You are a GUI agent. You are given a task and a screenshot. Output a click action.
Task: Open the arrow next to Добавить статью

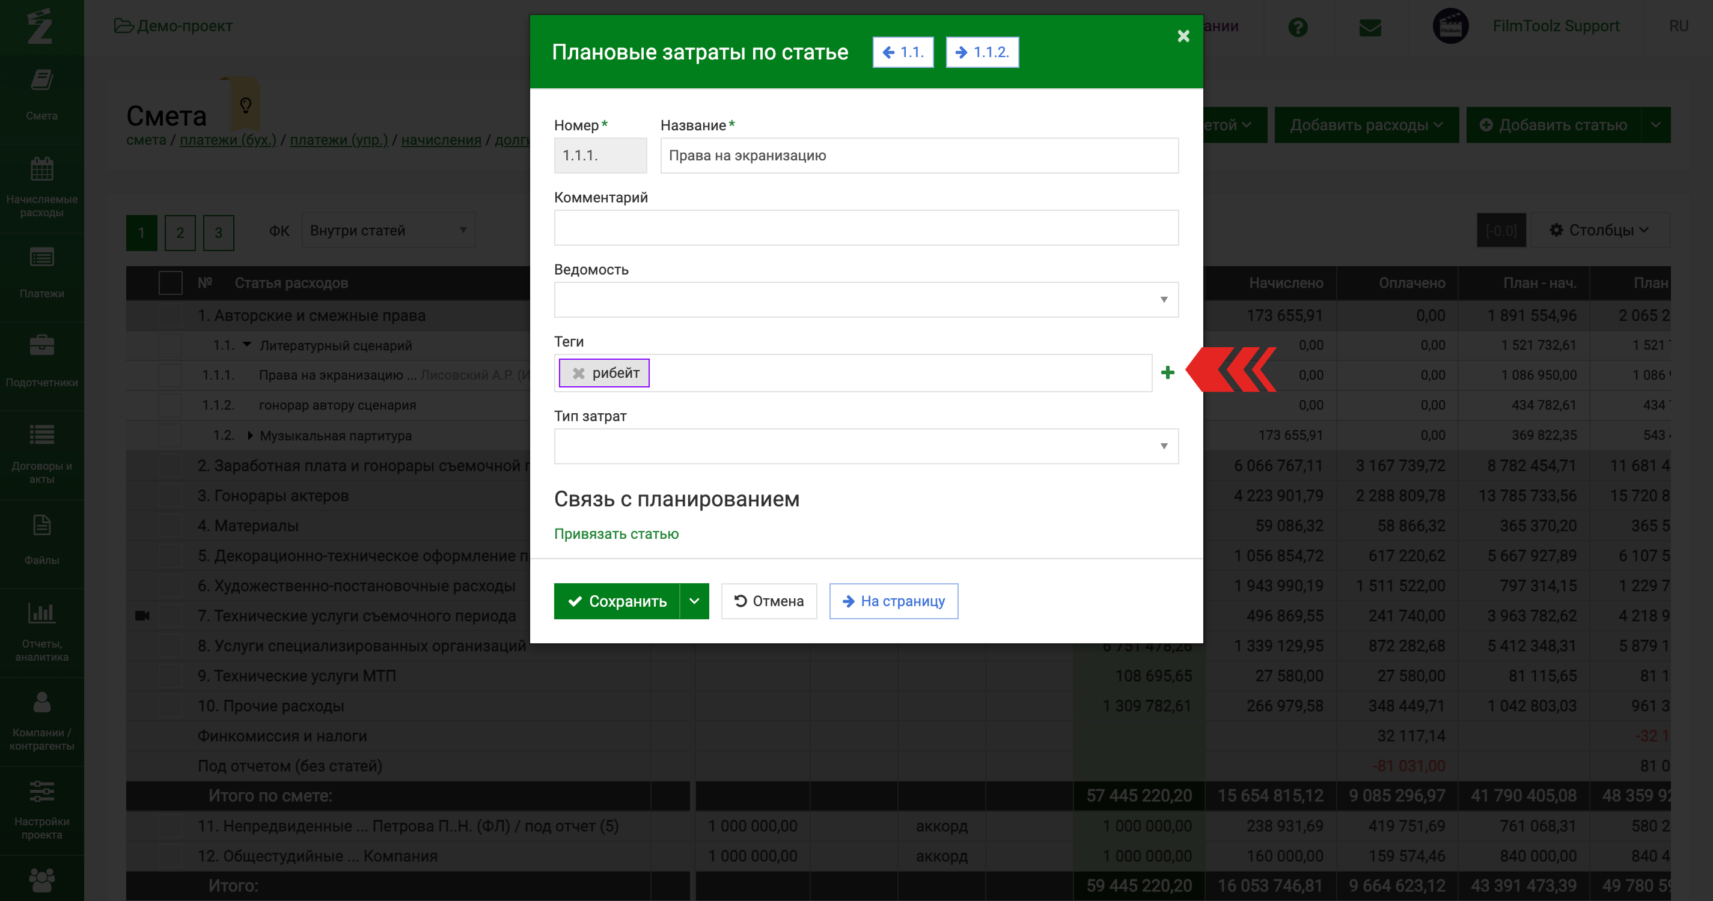coord(1656,125)
